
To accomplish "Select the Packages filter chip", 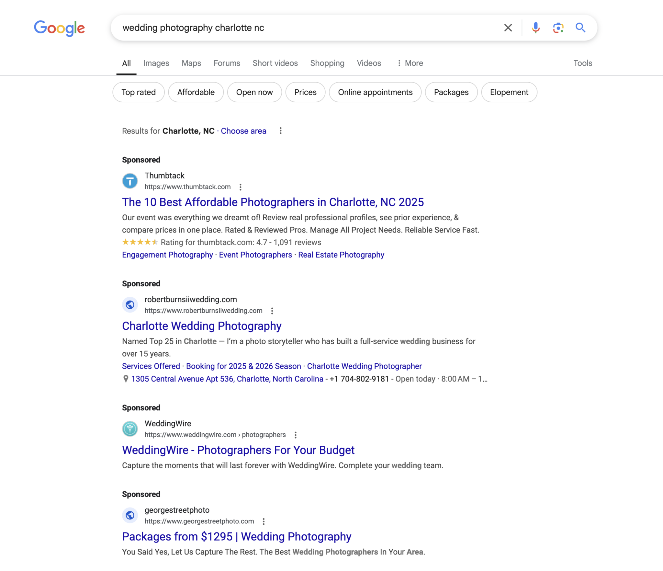I will pyautogui.click(x=451, y=92).
